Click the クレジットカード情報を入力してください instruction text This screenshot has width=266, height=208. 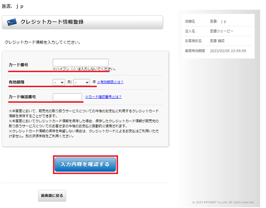[43, 42]
